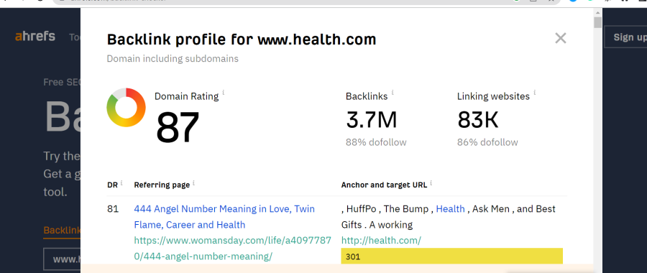Viewport: 647px width, 273px height.
Task: Click the Backlink profile for www.health.com heading
Action: 242,40
